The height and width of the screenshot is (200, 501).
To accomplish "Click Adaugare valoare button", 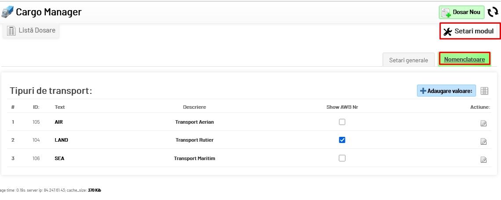I will [446, 91].
